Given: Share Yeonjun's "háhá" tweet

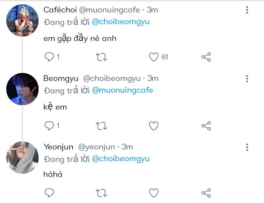Looking at the screenshot, I should coord(206,193).
